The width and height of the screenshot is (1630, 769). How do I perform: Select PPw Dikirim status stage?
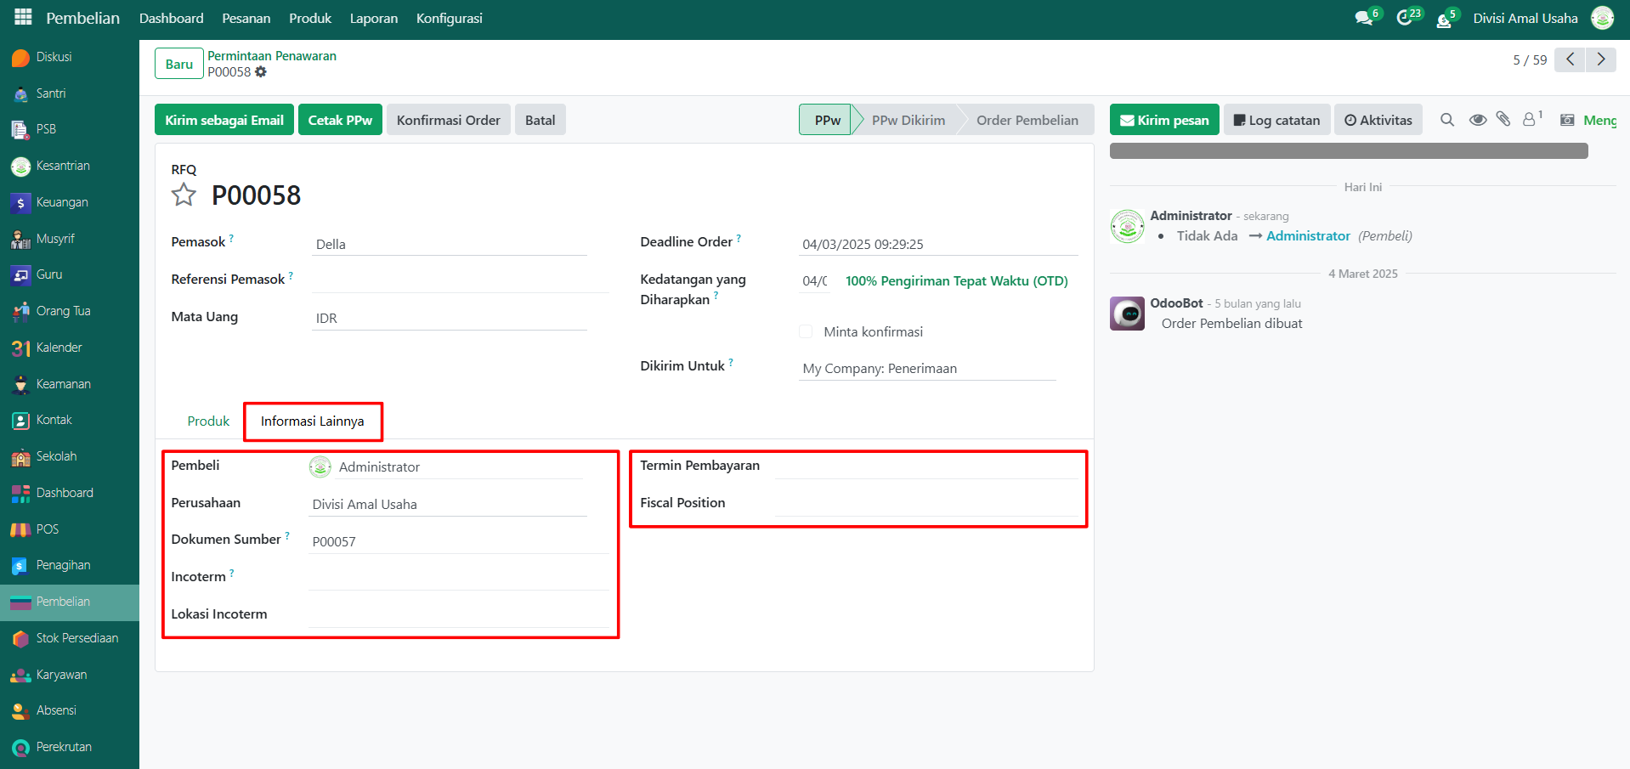(908, 120)
